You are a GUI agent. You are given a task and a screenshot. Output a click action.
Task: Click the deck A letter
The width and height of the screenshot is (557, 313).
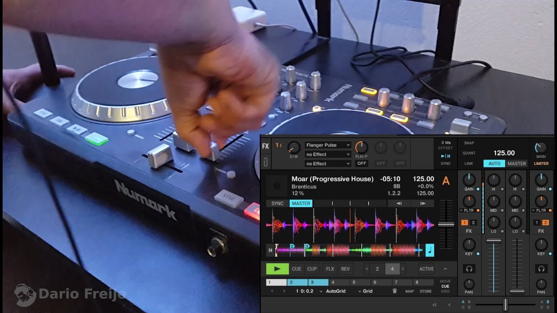(446, 181)
